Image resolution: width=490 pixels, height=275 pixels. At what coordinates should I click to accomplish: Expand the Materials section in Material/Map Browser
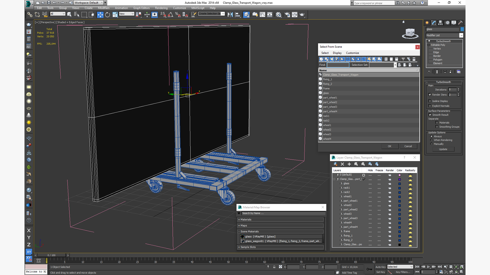pyautogui.click(x=281, y=219)
